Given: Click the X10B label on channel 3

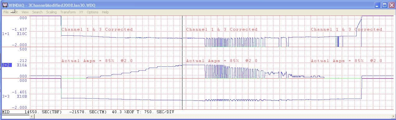Looking at the screenshot, I should pyautogui.click(x=22, y=96).
